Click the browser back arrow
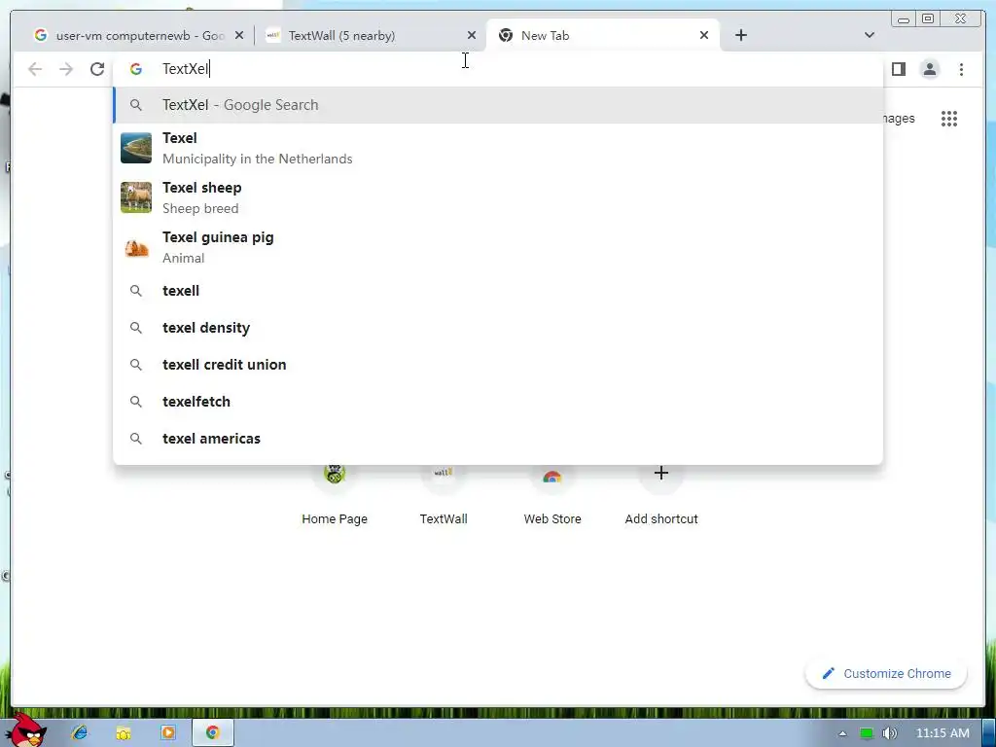Viewport: 996px width, 747px height. coord(35,69)
